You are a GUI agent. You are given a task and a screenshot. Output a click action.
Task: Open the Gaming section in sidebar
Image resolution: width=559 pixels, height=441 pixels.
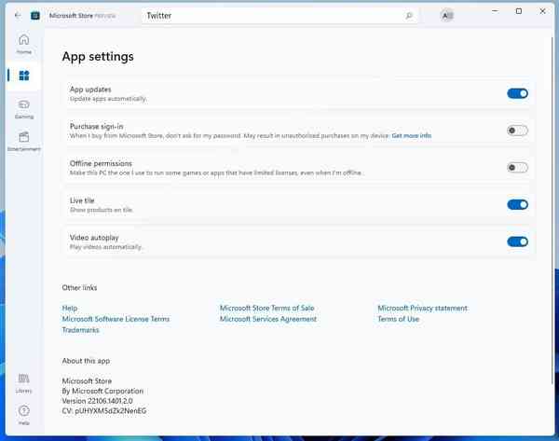(x=24, y=109)
